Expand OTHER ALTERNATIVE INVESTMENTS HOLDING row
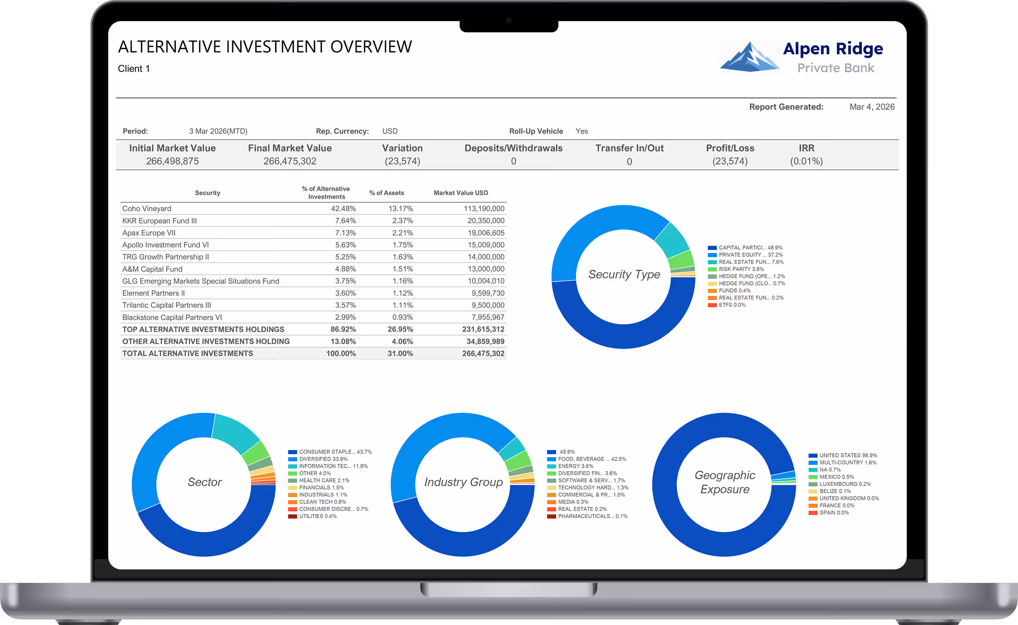This screenshot has width=1018, height=625. pyautogui.click(x=206, y=341)
